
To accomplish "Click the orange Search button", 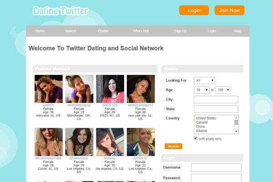I will [173, 147].
